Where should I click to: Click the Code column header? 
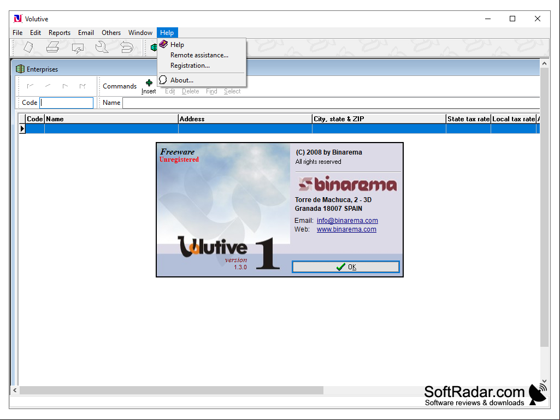click(x=35, y=119)
